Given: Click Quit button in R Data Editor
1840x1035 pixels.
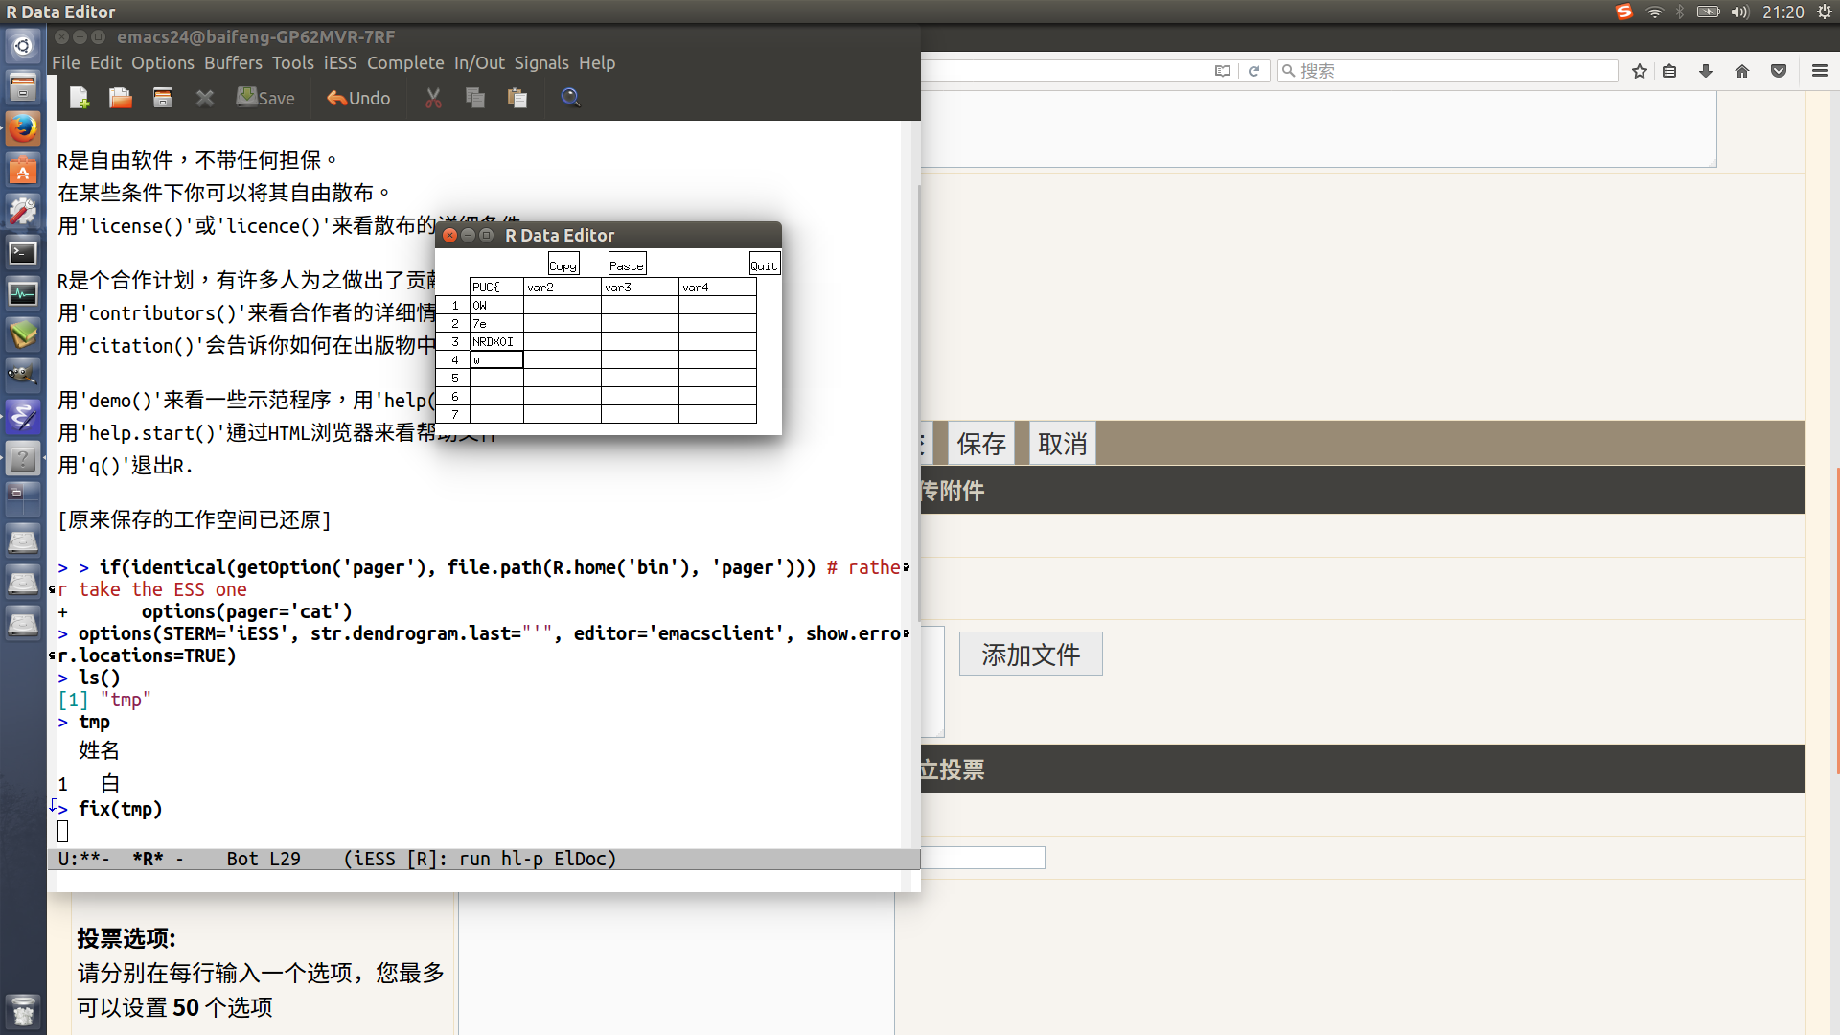Looking at the screenshot, I should click(764, 264).
